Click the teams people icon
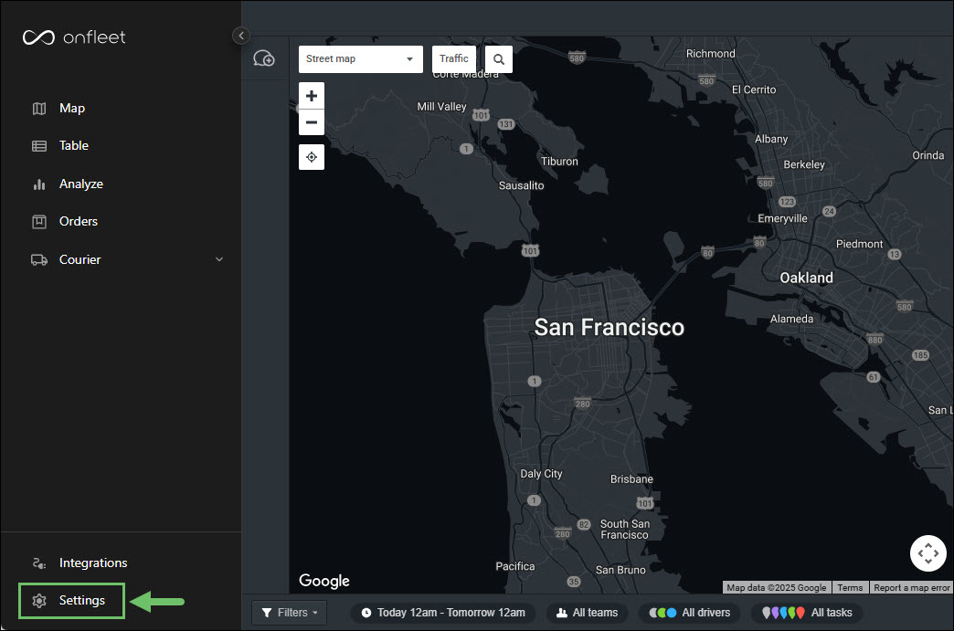The height and width of the screenshot is (631, 954). (x=562, y=613)
